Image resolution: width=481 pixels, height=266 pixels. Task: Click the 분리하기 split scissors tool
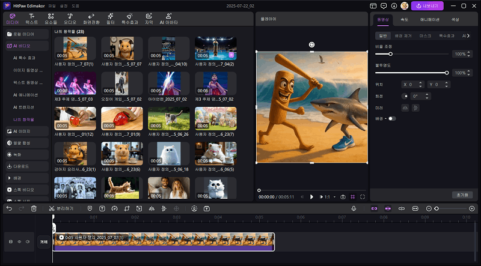[61, 208]
